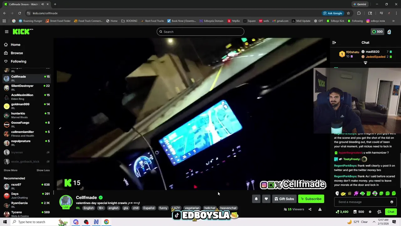Select Browse in the sidebar
Viewport: 401px width, 226px height.
pyautogui.click(x=17, y=53)
